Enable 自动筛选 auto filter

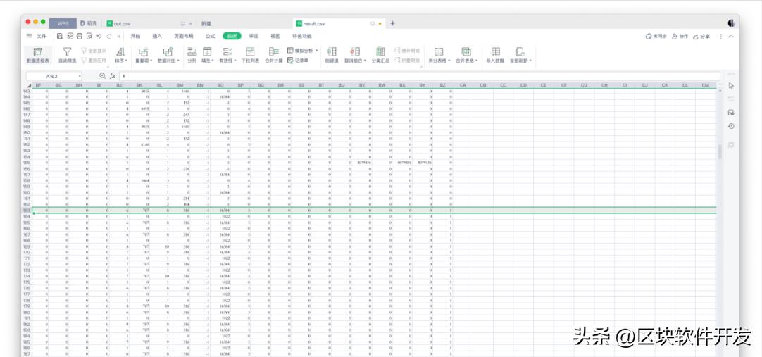coord(67,55)
